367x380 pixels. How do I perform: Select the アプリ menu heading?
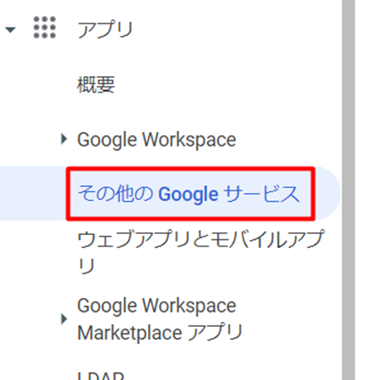point(105,30)
